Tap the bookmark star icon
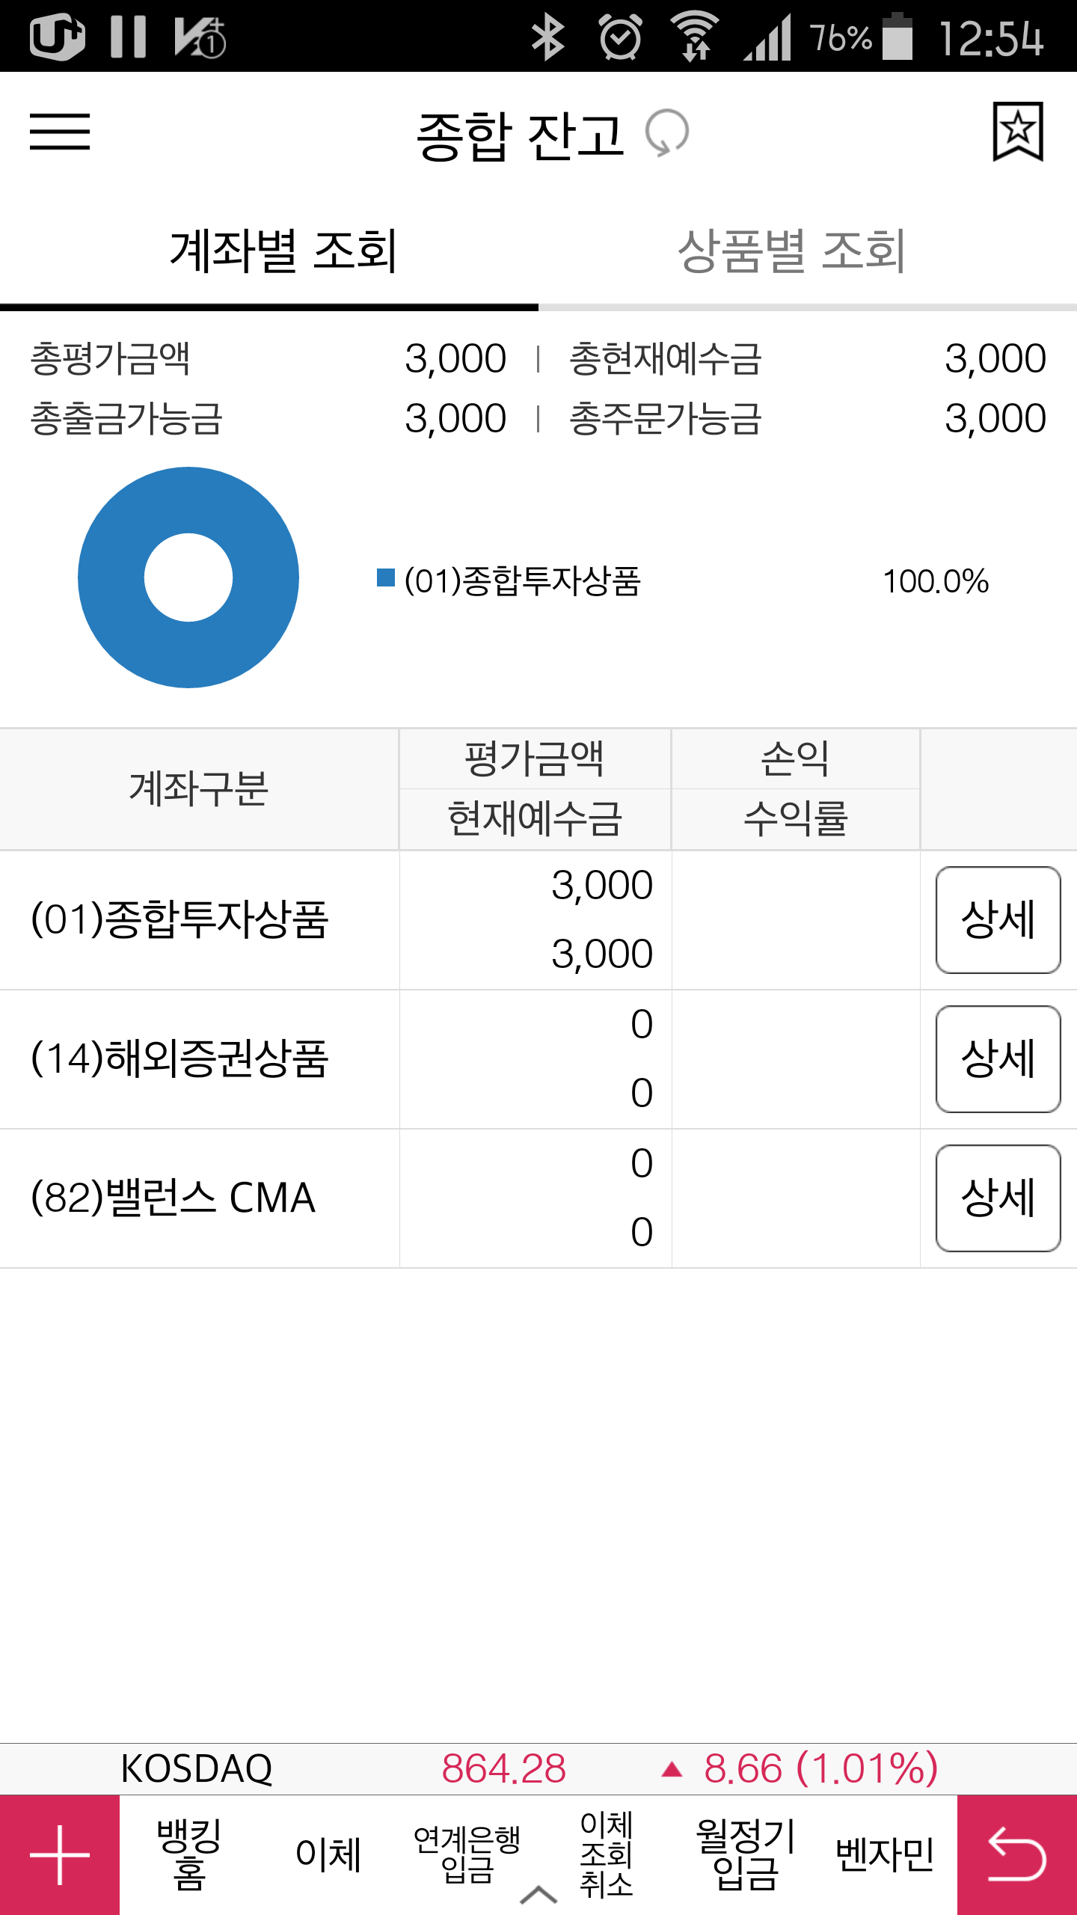1077x1915 pixels. [1017, 132]
